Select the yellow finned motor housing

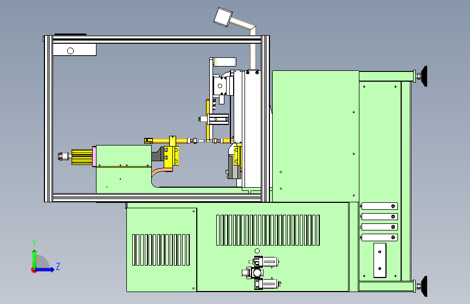pyautogui.click(x=82, y=157)
